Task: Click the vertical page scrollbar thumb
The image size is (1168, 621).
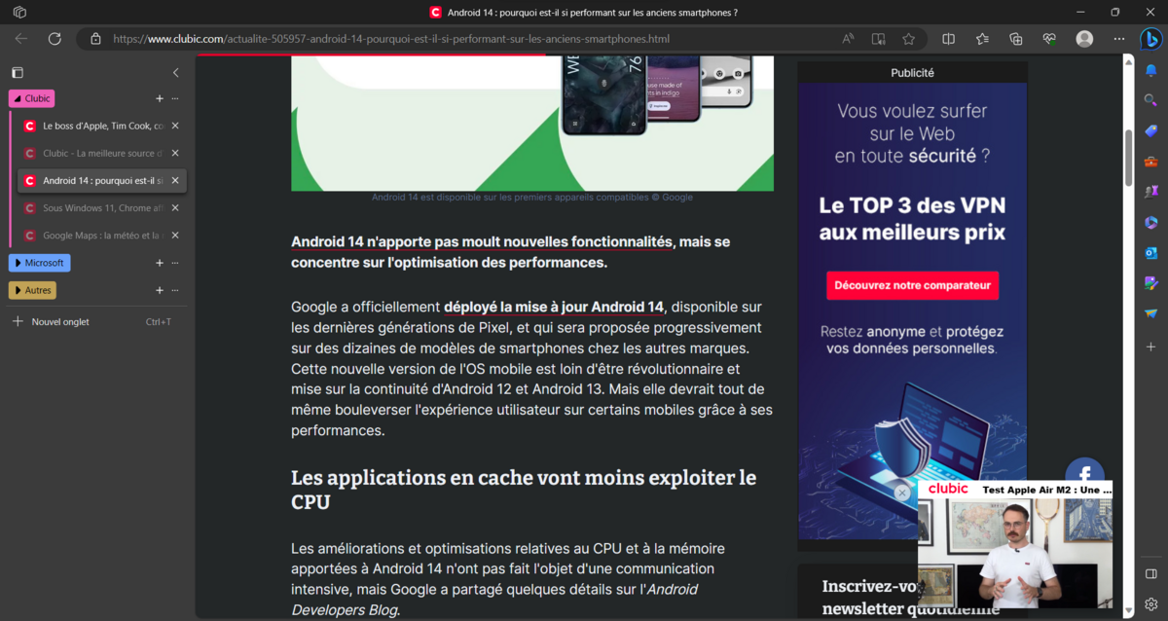Action: pos(1129,157)
